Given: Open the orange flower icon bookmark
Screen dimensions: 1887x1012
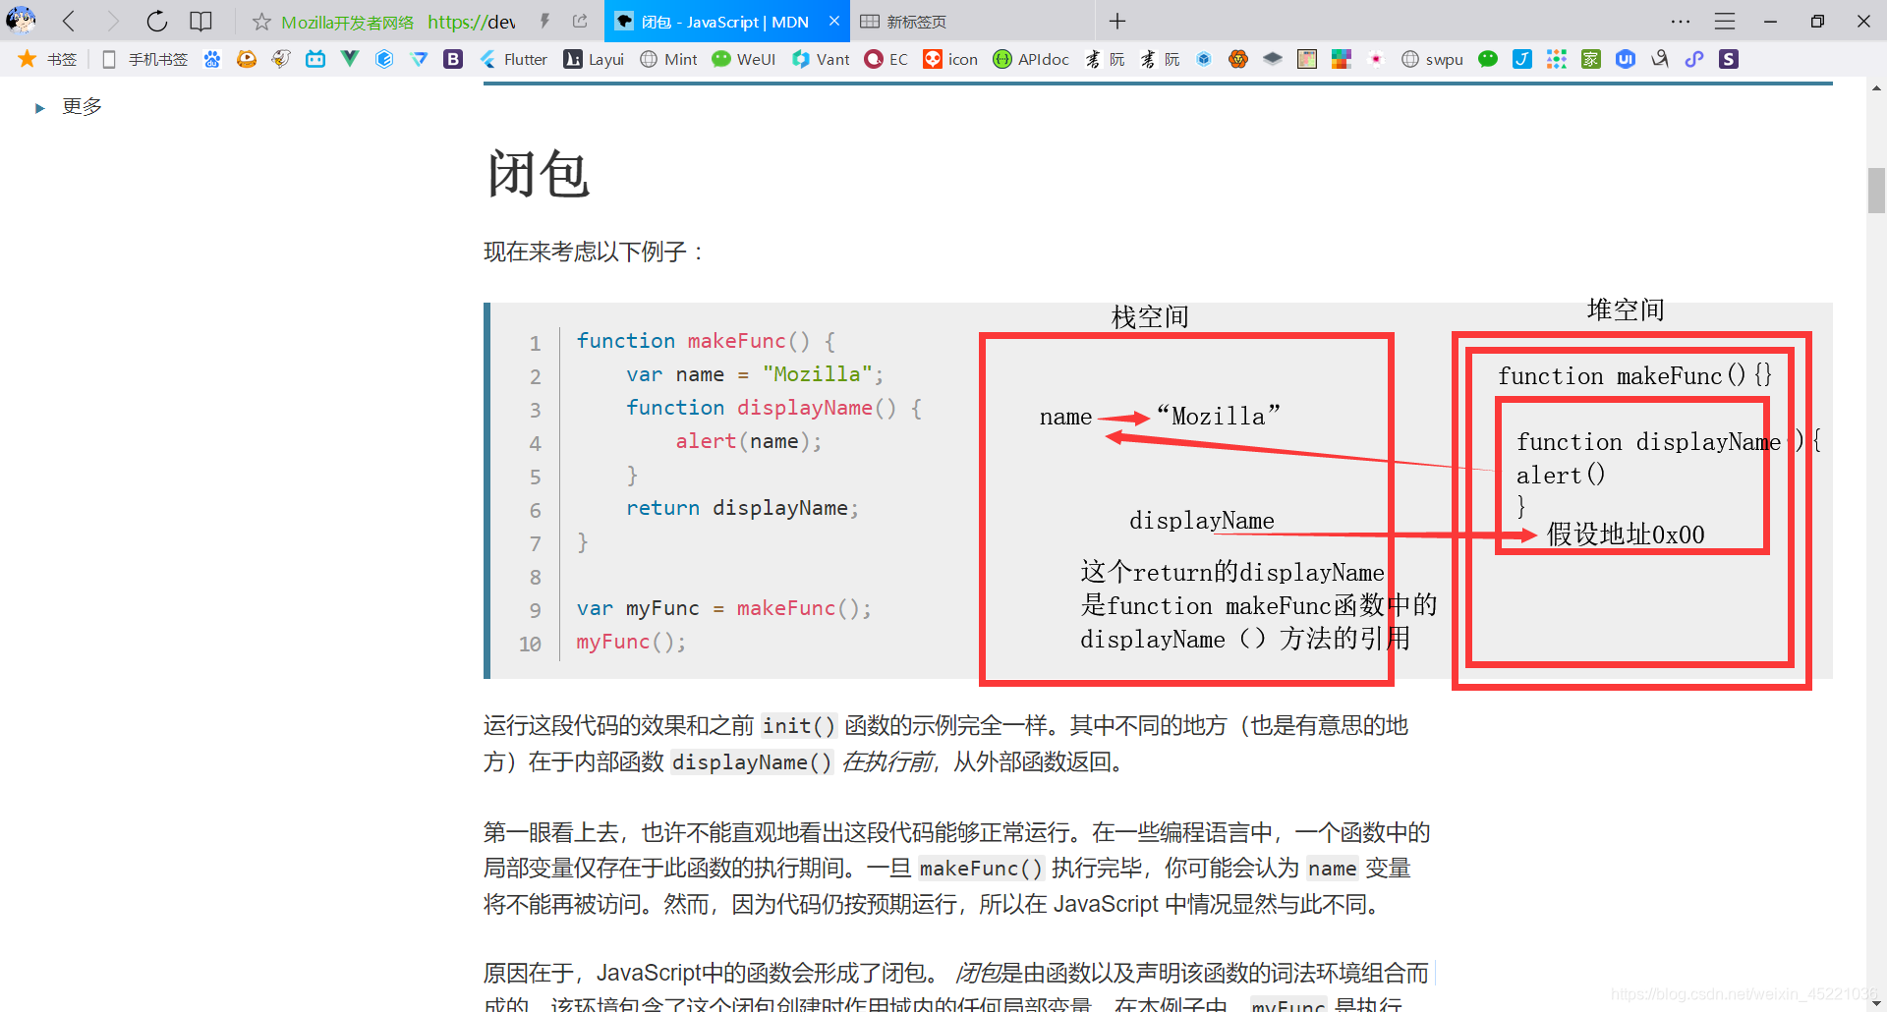Looking at the screenshot, I should (1238, 59).
